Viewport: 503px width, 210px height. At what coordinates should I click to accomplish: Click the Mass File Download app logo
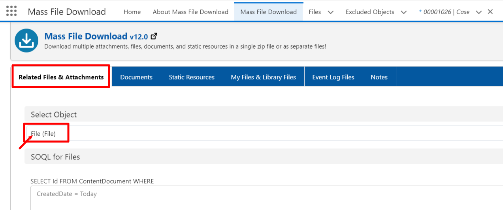click(x=26, y=40)
